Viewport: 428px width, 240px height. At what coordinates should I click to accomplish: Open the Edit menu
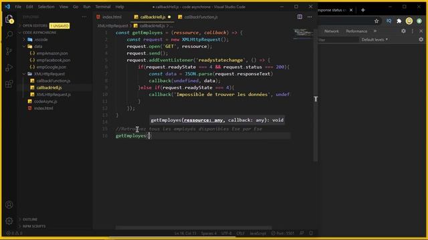pos(29,7)
